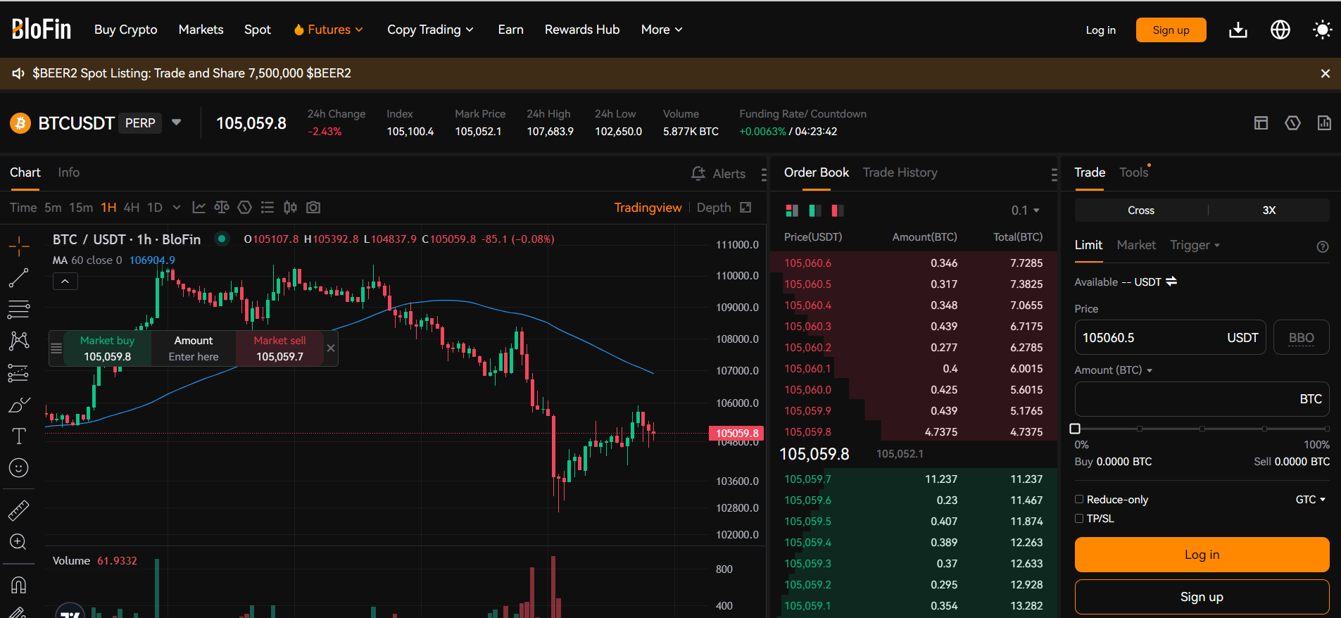Viewport: 1341px width, 618px height.
Task: Open the contract info chart icon
Action: pyautogui.click(x=1324, y=123)
